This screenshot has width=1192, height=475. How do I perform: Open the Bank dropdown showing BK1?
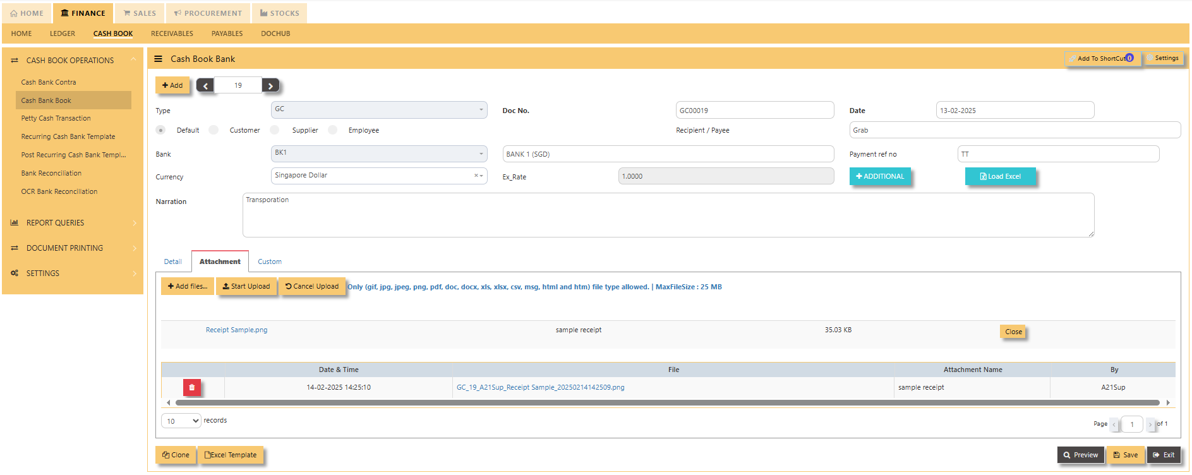[x=379, y=153]
